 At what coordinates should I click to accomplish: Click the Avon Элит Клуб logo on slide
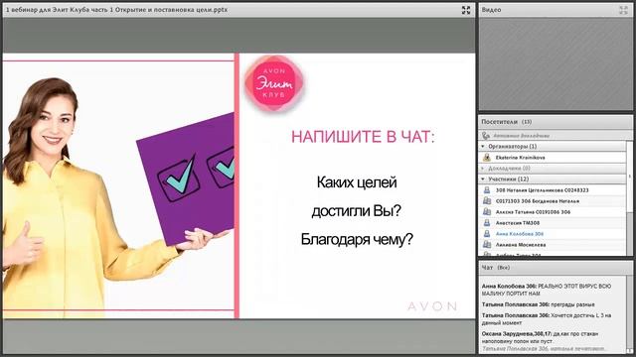[x=274, y=83]
